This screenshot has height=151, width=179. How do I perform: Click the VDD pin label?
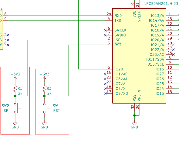pyautogui.click(x=134, y=14)
